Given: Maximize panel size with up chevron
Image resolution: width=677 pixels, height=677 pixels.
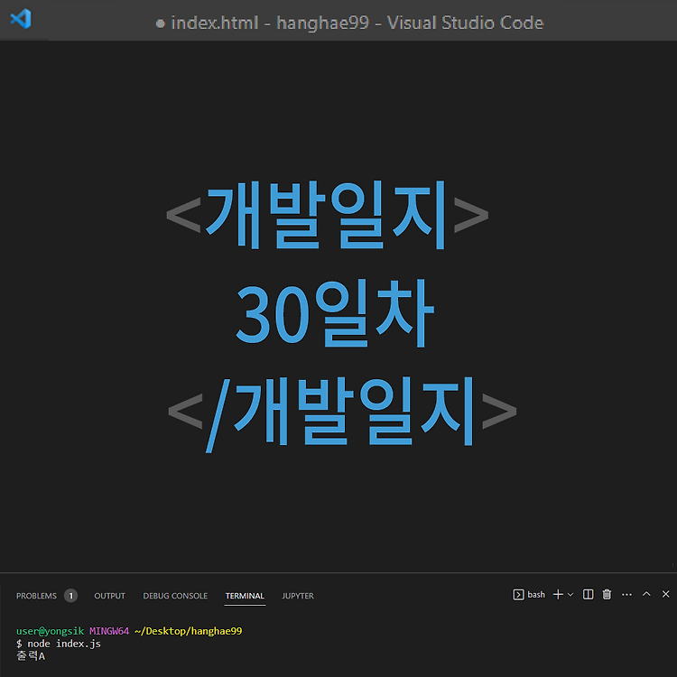Looking at the screenshot, I should [x=646, y=594].
